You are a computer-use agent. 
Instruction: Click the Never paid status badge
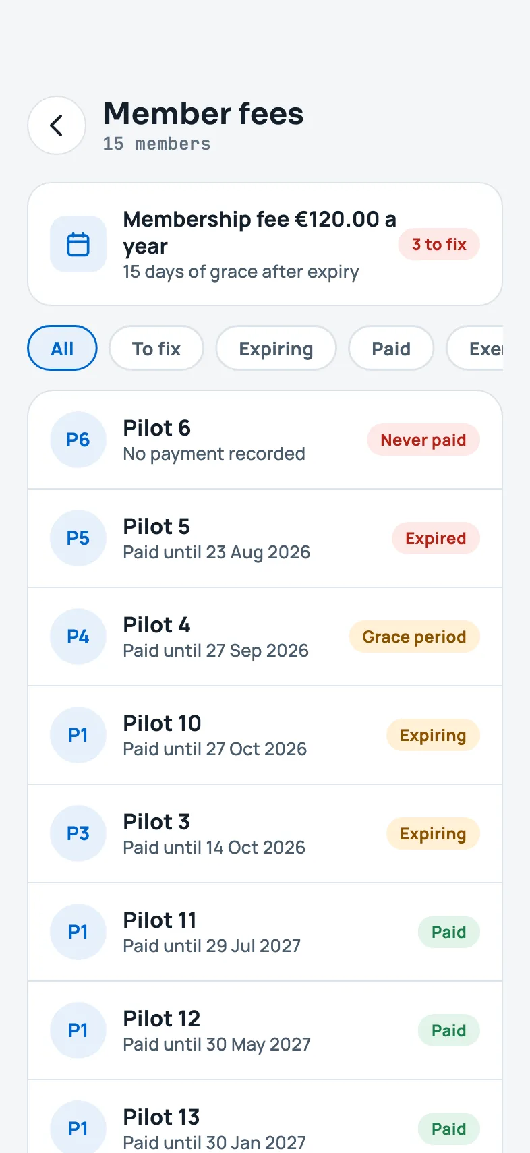(423, 440)
